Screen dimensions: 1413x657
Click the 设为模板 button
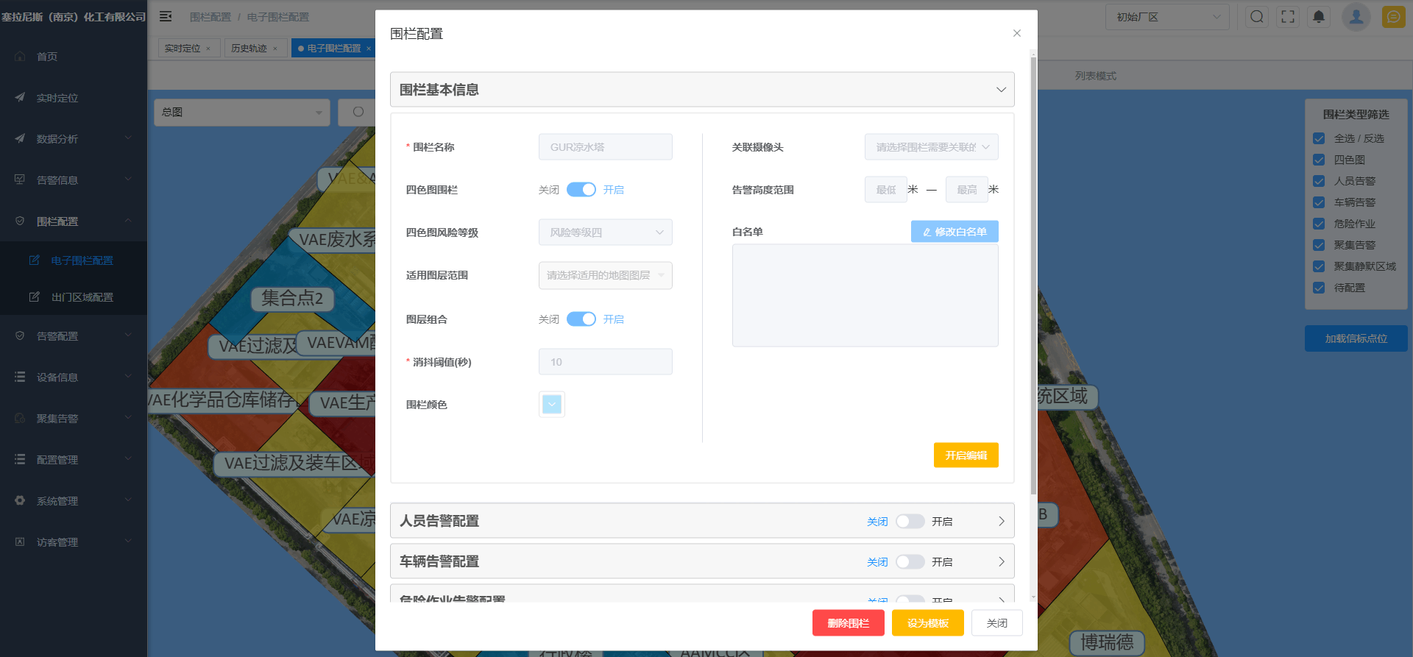928,623
